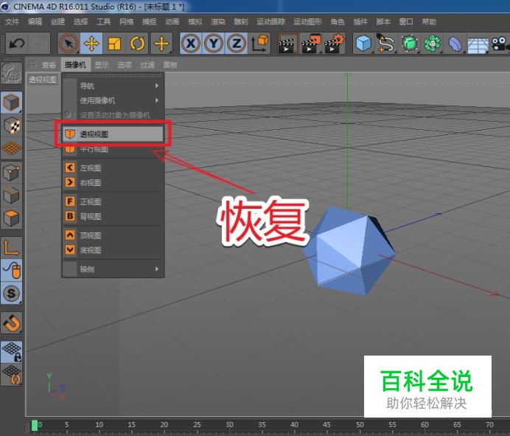Toggle X axis lock
Image resolution: width=510 pixels, height=436 pixels.
coord(191,44)
